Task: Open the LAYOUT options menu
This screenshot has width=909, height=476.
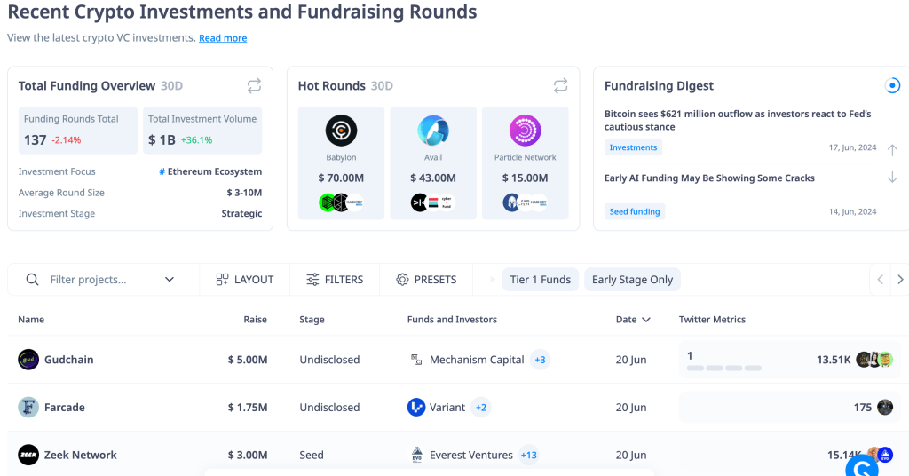Action: (x=245, y=280)
